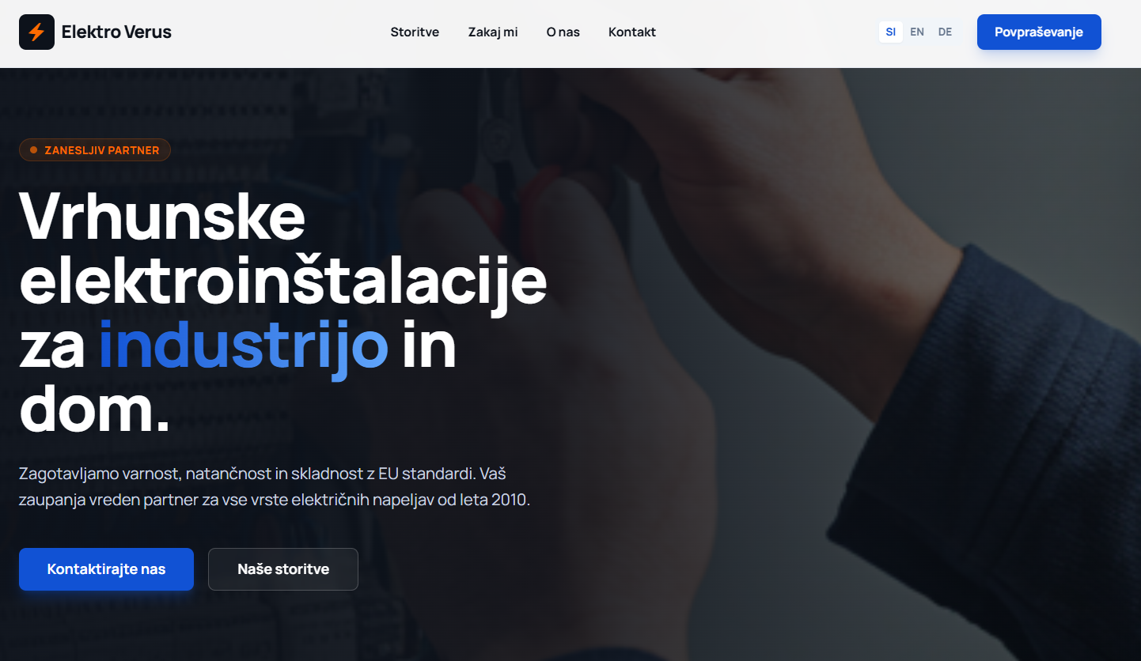Click the word Vrhunske in the headline
Viewport: 1141px width, 661px height.
point(162,217)
